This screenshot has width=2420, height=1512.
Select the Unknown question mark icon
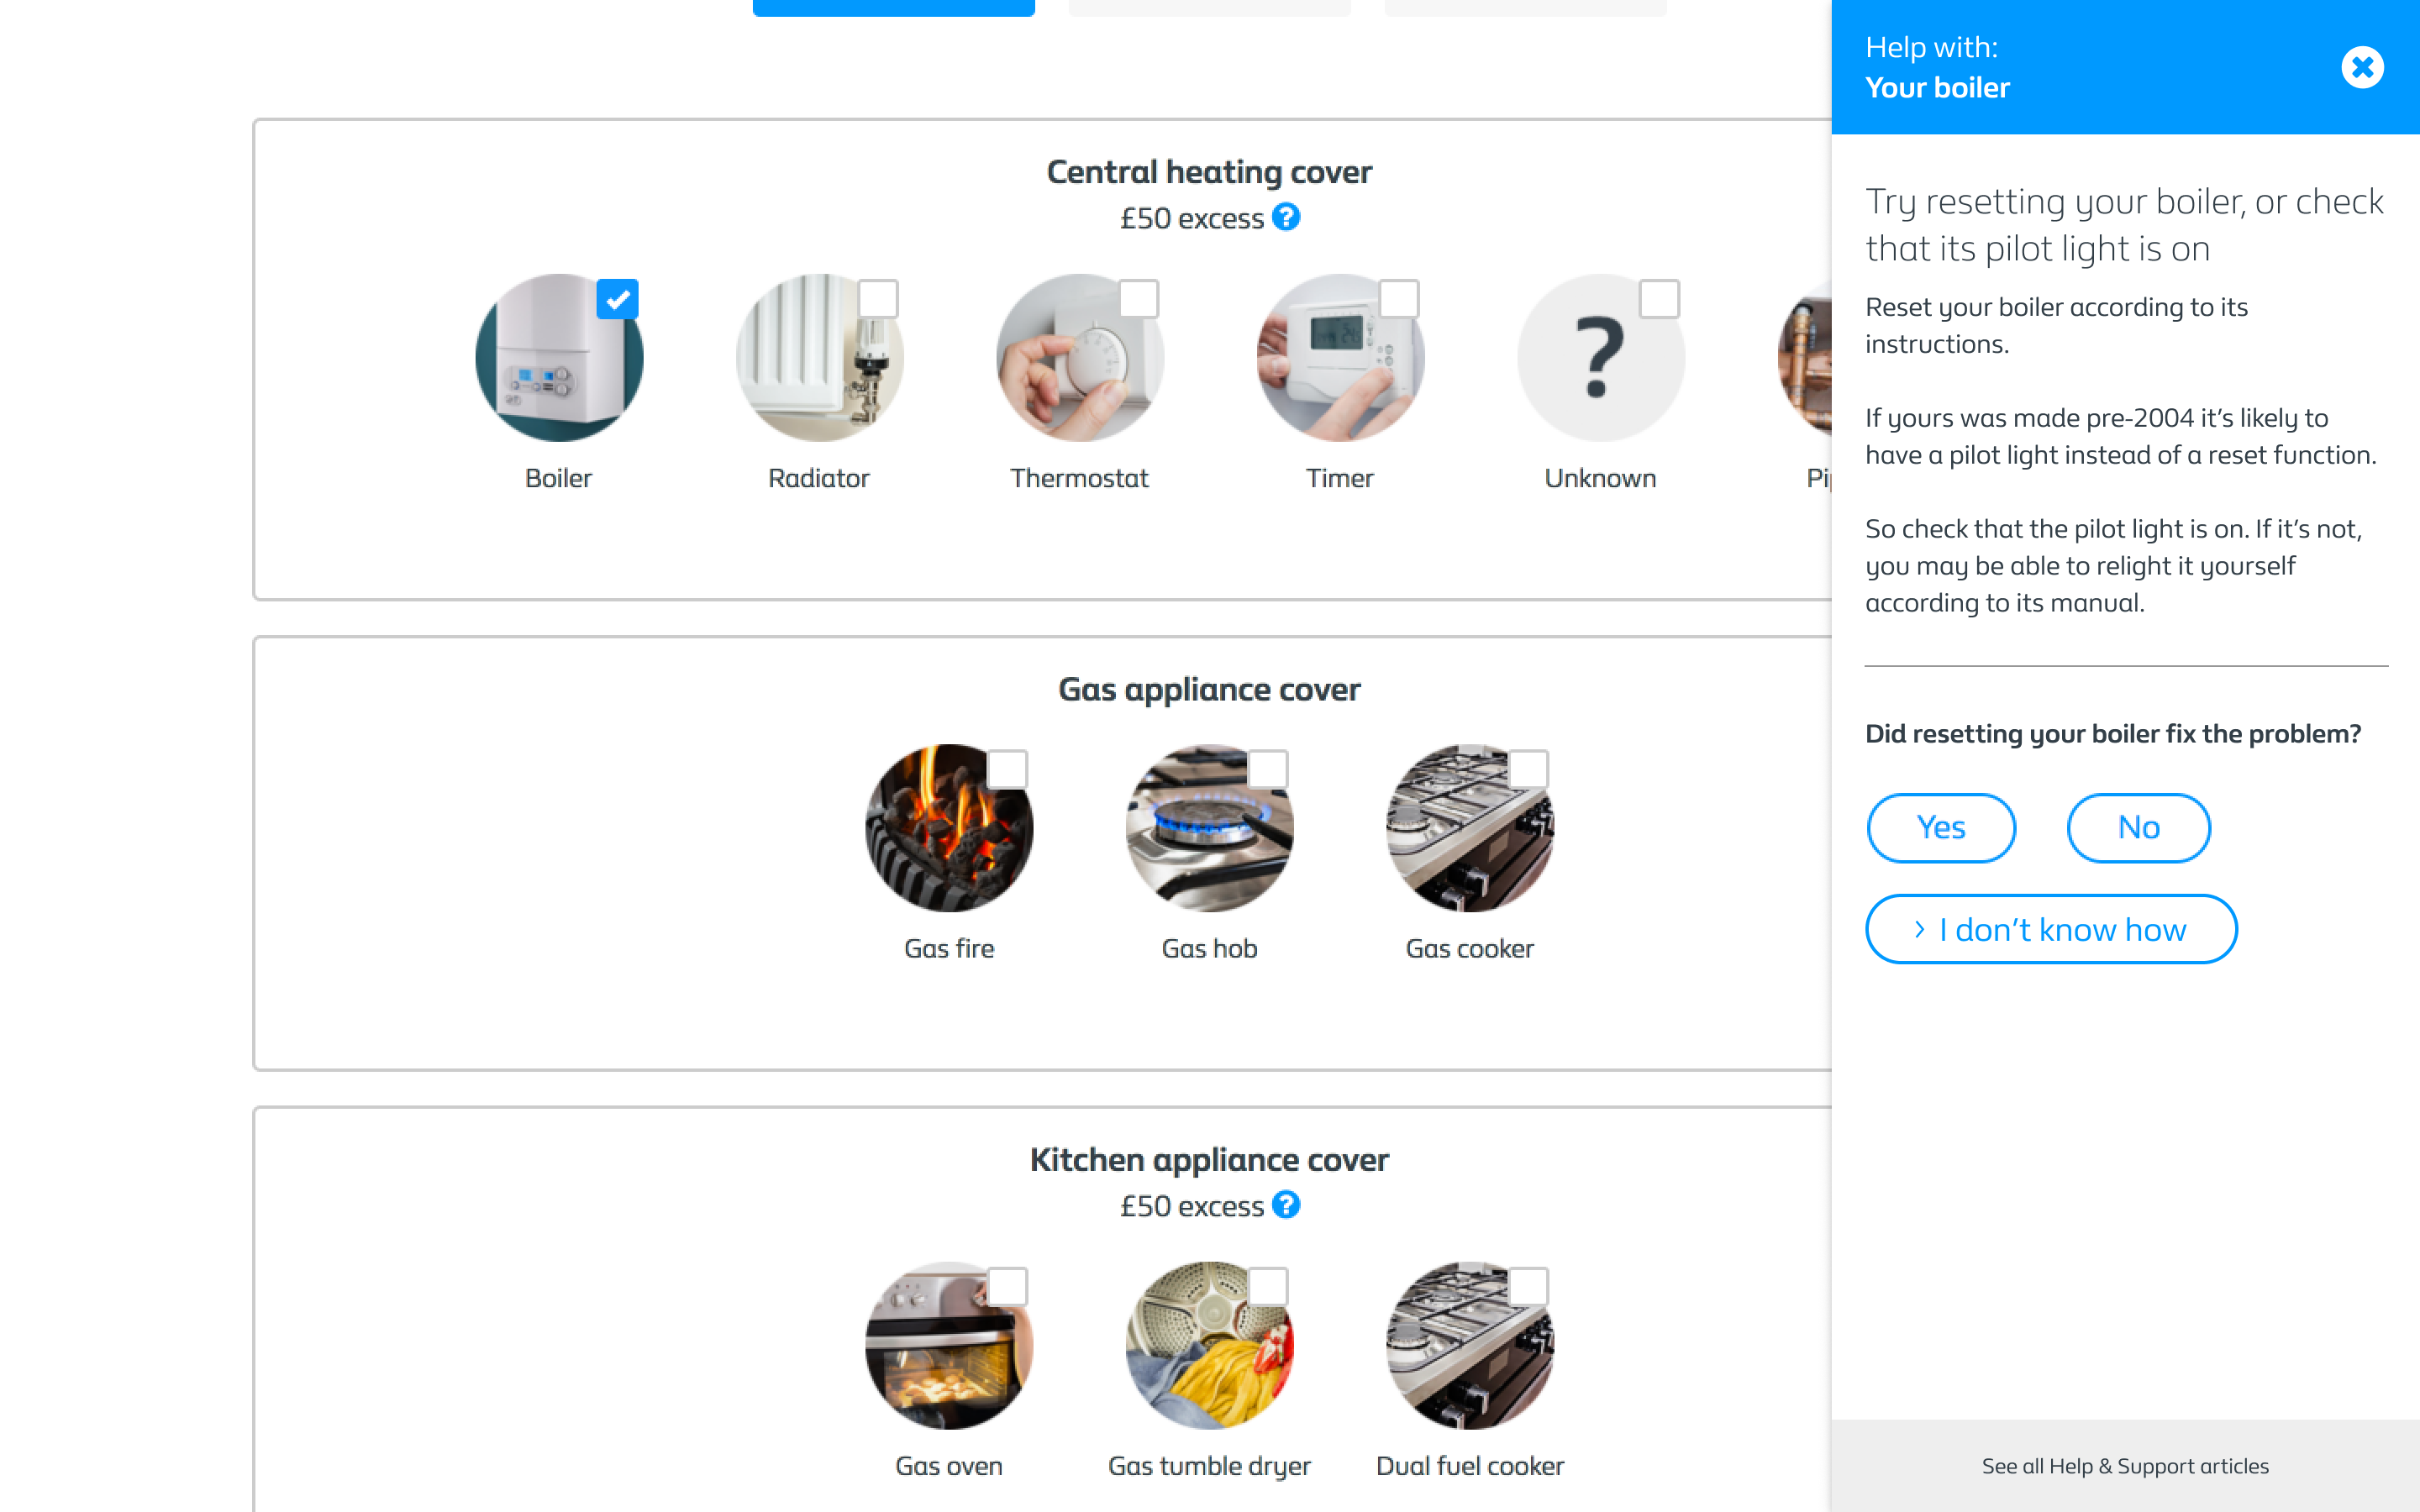(x=1600, y=357)
